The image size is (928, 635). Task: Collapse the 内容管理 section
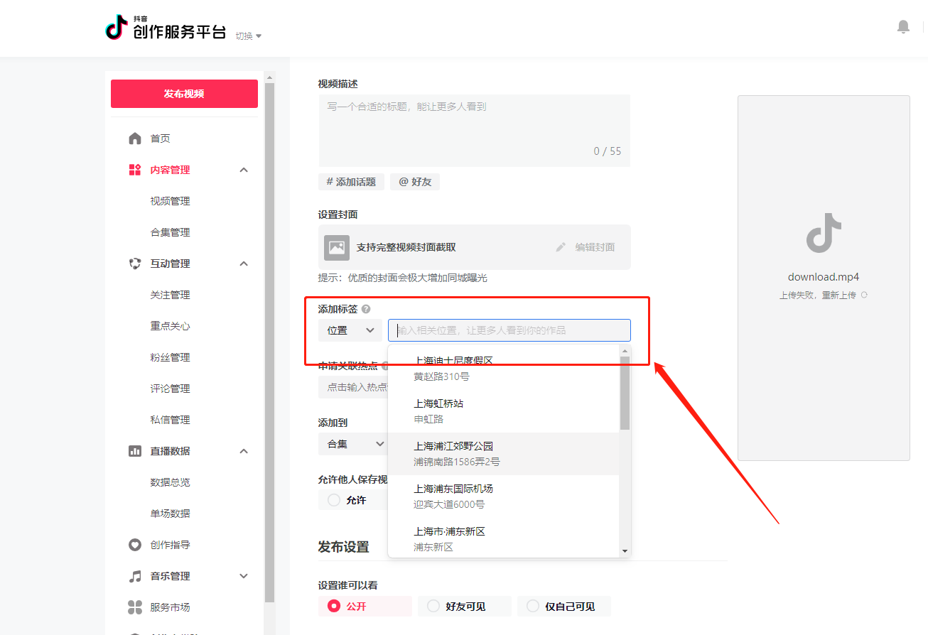(244, 169)
